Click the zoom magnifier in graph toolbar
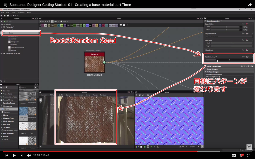 [x=49, y=21]
